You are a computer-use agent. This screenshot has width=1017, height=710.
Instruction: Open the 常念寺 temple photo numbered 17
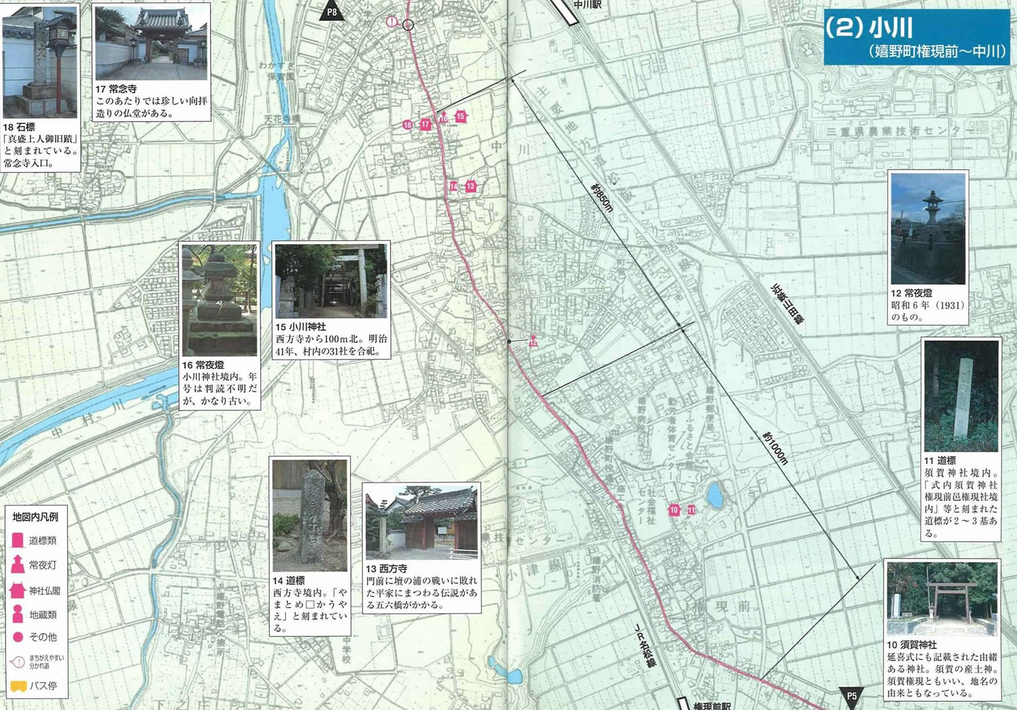pyautogui.click(x=151, y=43)
